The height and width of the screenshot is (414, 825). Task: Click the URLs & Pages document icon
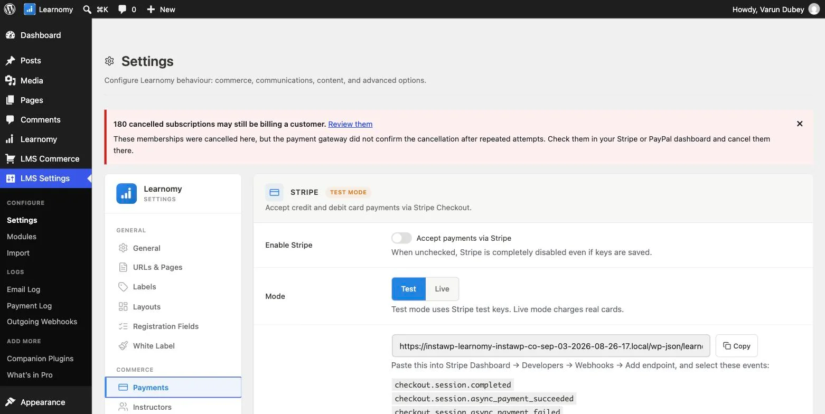tap(123, 267)
